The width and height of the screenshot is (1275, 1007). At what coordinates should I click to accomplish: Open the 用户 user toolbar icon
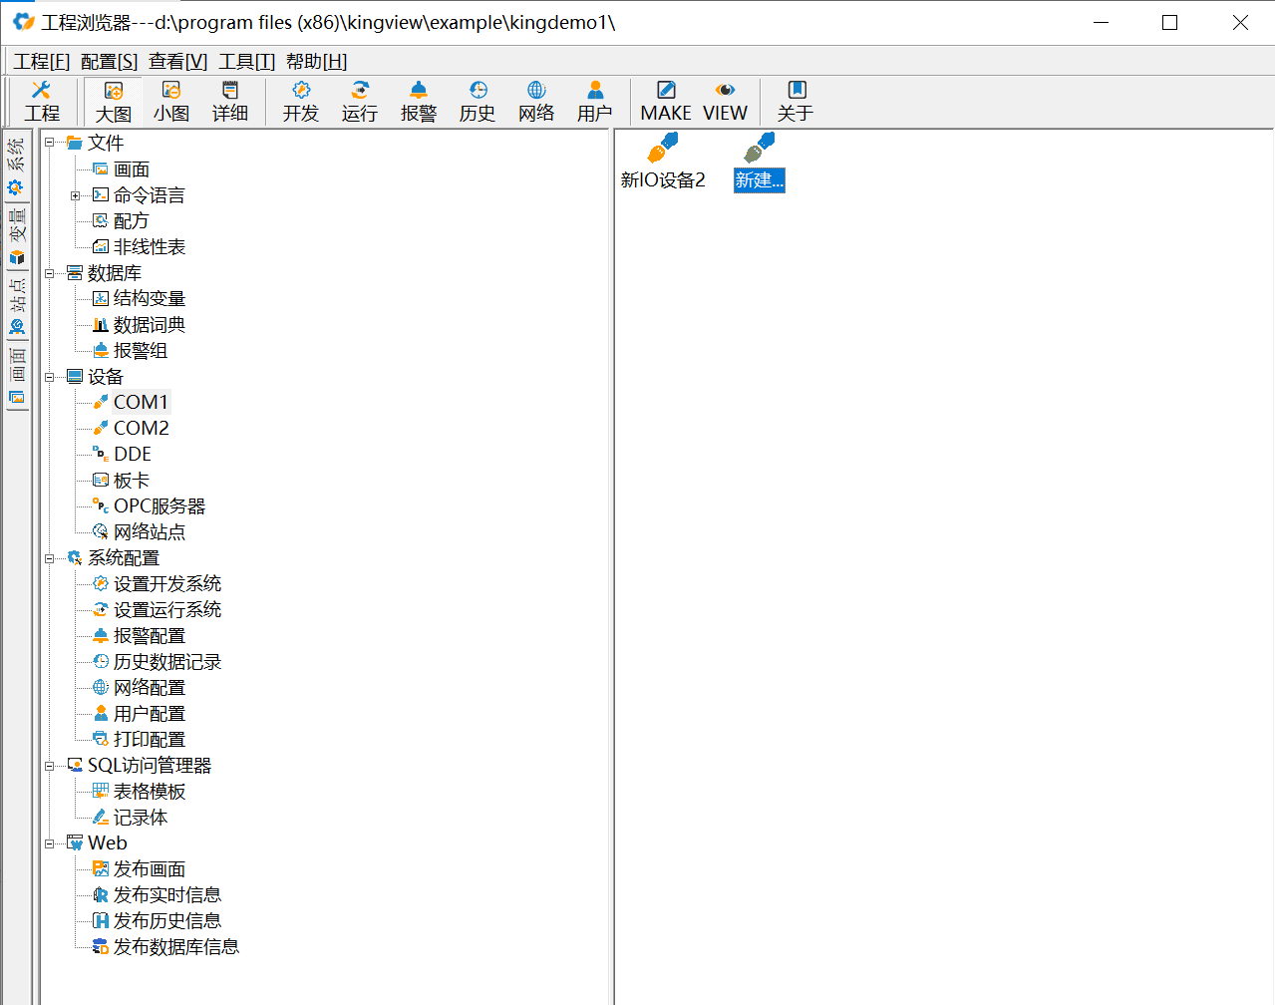[595, 102]
